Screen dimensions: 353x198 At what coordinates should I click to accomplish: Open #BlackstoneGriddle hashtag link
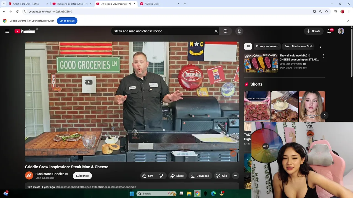coord(124,187)
